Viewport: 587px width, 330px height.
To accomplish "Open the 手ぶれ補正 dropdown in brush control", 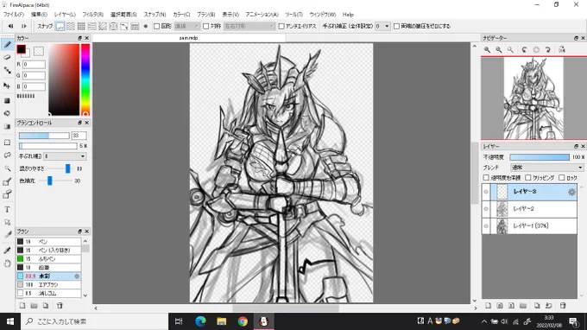I will 65,156.
